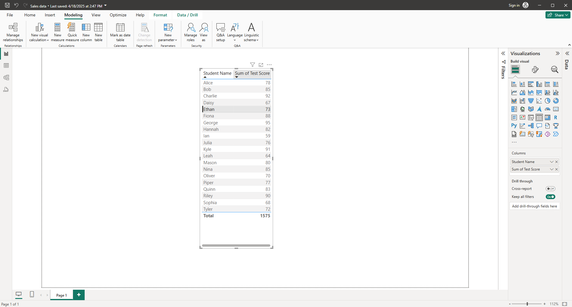
Task: Open the Quick measure tool
Action: 72,32
